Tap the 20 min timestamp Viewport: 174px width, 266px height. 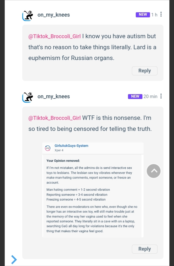pyautogui.click(x=150, y=97)
